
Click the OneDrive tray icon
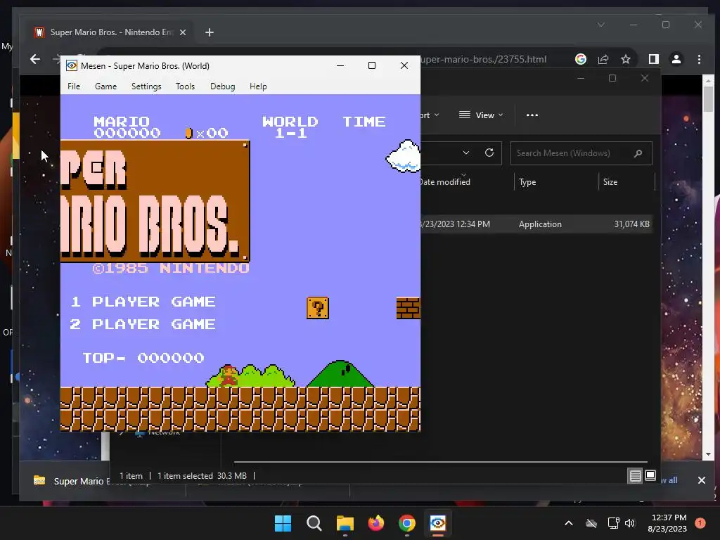click(x=591, y=523)
